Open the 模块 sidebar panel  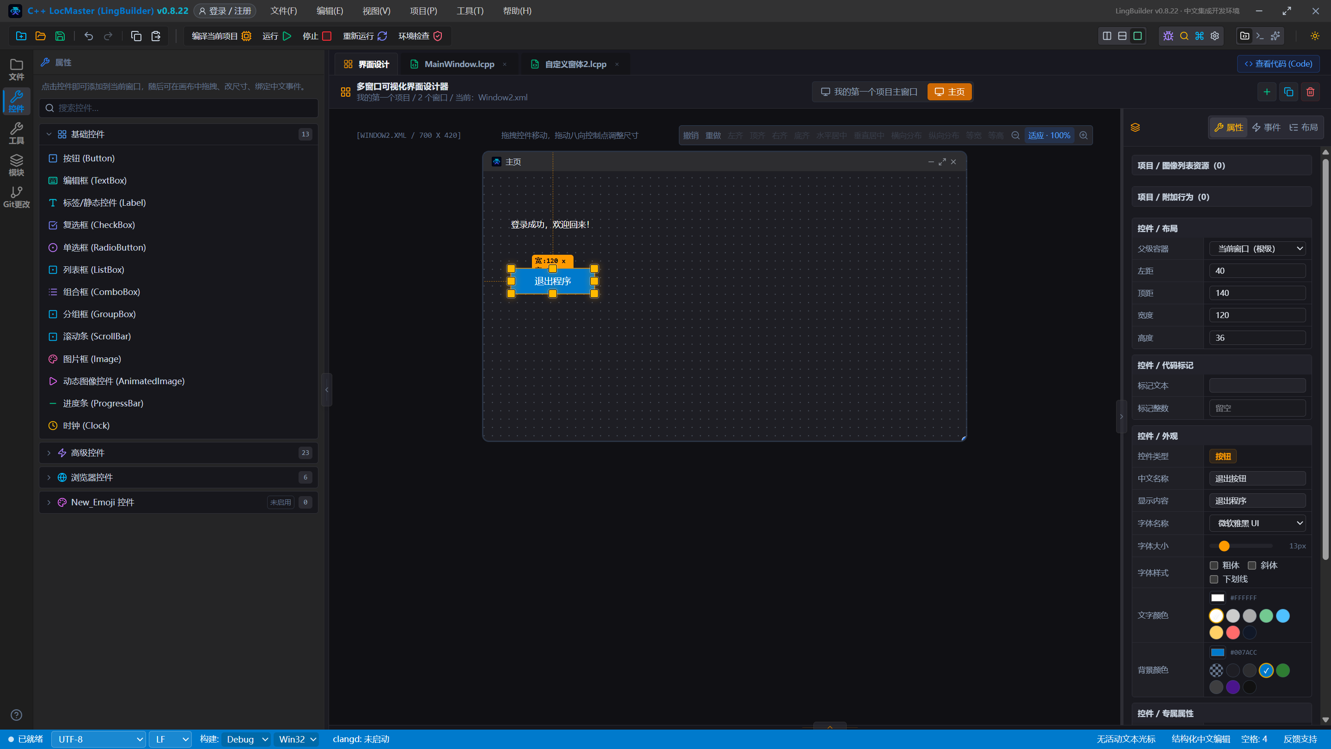click(17, 165)
